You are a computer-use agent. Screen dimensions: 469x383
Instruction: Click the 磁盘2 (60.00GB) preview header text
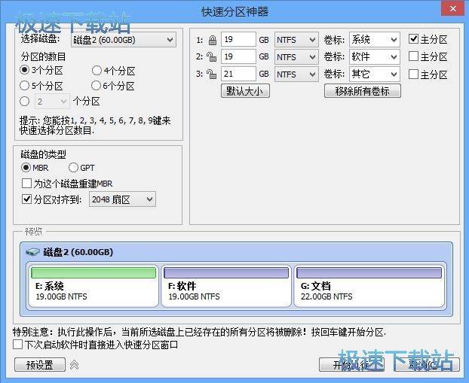(x=78, y=252)
